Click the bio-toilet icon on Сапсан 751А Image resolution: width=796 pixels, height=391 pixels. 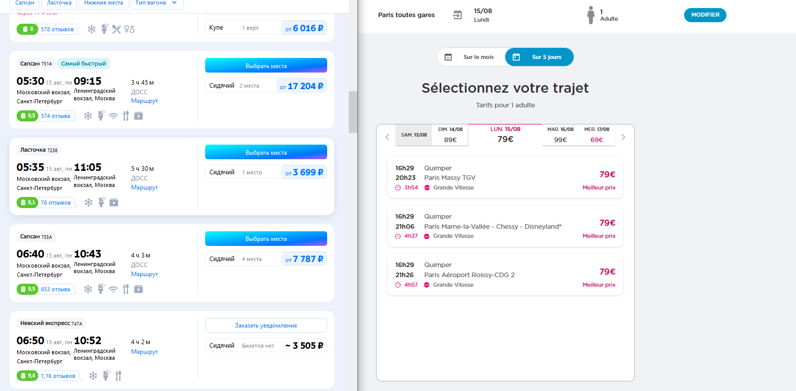click(x=101, y=116)
